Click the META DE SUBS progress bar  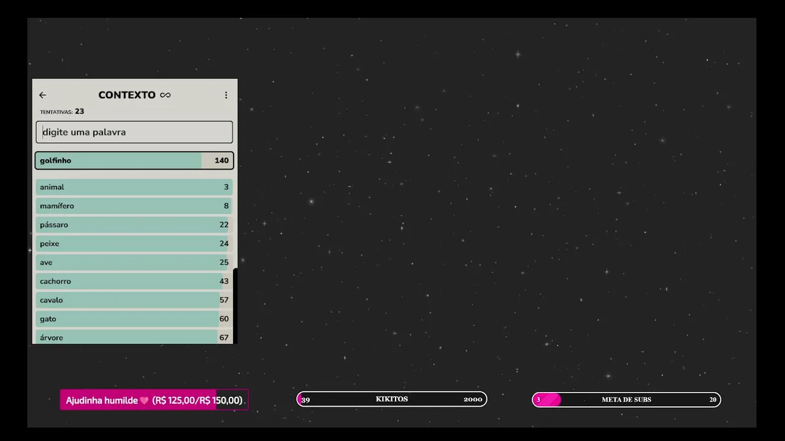[x=626, y=400]
